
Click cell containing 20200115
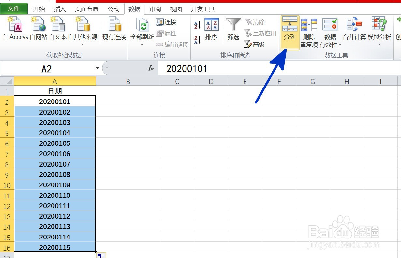pos(55,247)
